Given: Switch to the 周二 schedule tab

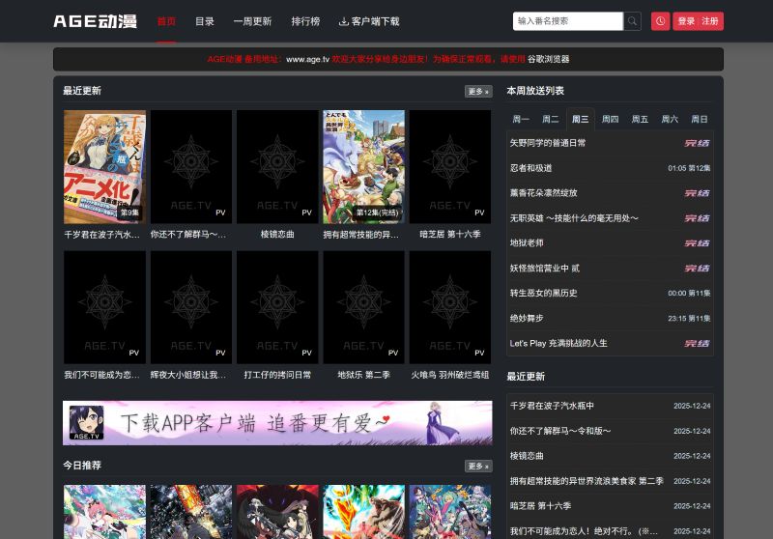Looking at the screenshot, I should (x=550, y=119).
